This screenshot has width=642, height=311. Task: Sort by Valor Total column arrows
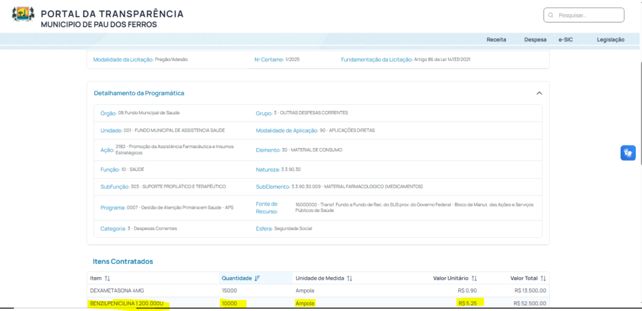pyautogui.click(x=543, y=278)
